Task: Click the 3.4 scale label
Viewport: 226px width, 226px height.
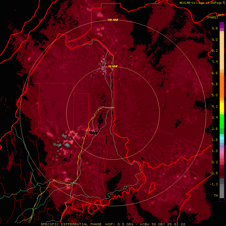Action: tap(215, 118)
